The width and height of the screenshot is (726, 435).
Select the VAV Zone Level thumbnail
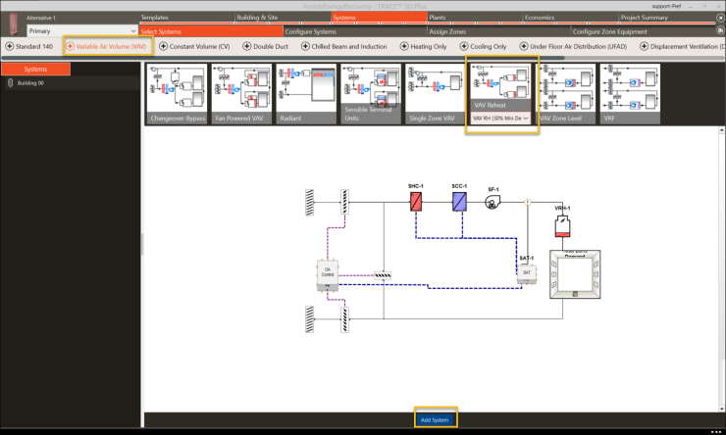click(x=565, y=94)
